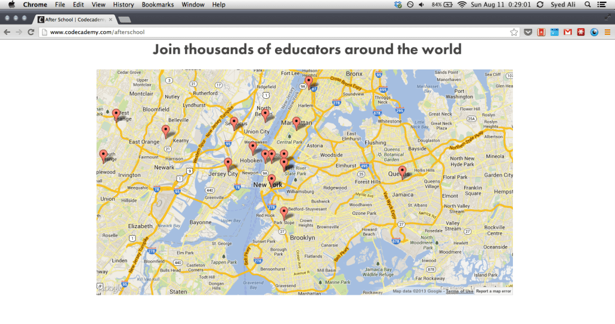Open the Bookmarks menu
This screenshot has width=615, height=324.
(157, 5)
